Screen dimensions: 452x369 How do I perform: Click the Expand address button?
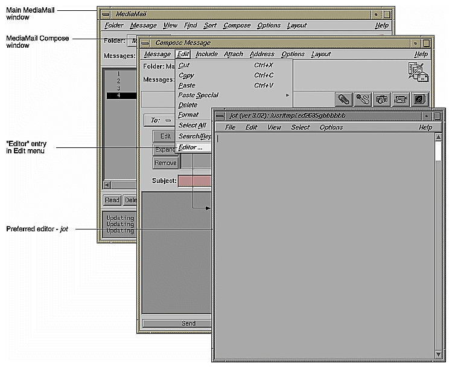(x=165, y=149)
